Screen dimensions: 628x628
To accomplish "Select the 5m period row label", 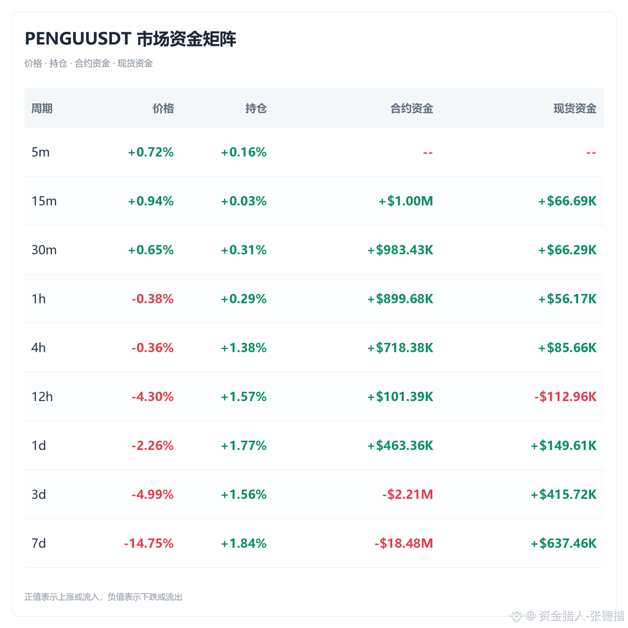I will 41,152.
